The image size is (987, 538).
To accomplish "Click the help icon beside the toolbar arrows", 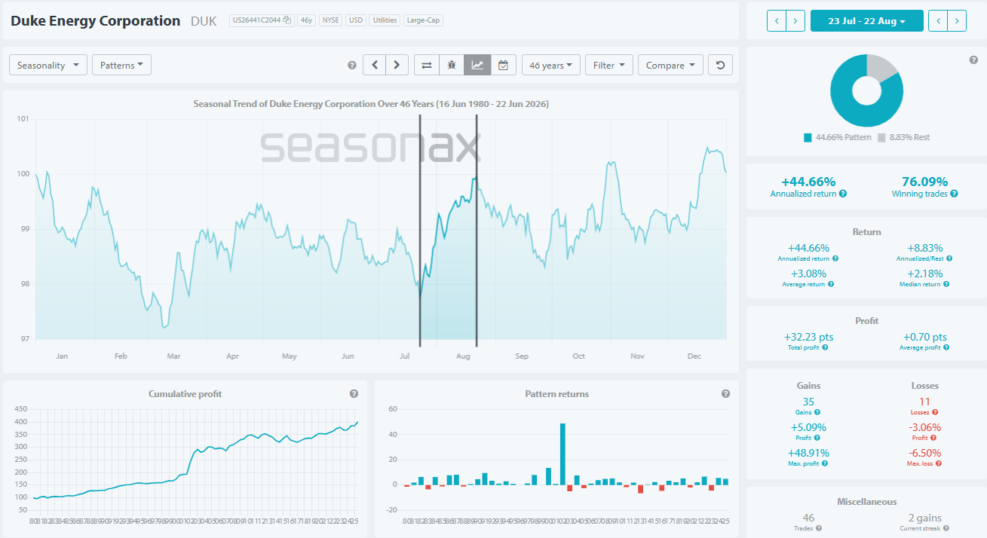I will click(x=352, y=66).
